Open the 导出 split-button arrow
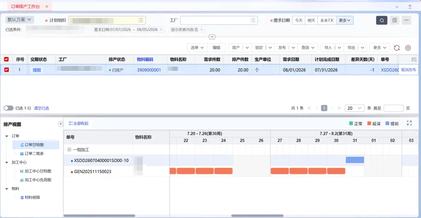 tap(363, 48)
